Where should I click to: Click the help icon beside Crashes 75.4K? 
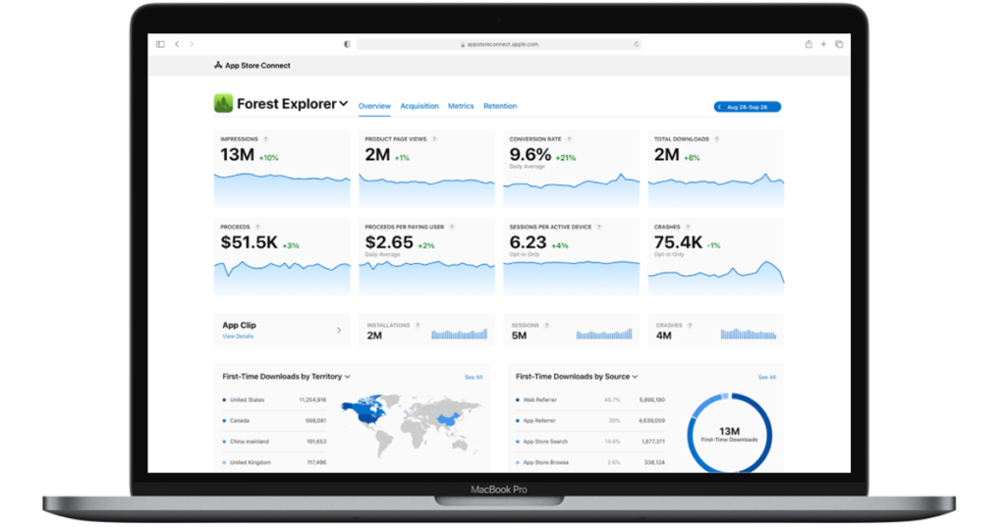[688, 227]
